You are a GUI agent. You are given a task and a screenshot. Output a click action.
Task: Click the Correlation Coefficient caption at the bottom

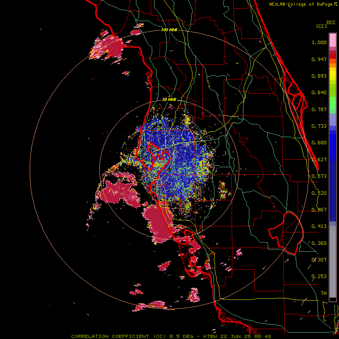click(x=171, y=336)
